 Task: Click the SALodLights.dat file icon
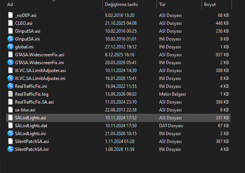coord(11,125)
